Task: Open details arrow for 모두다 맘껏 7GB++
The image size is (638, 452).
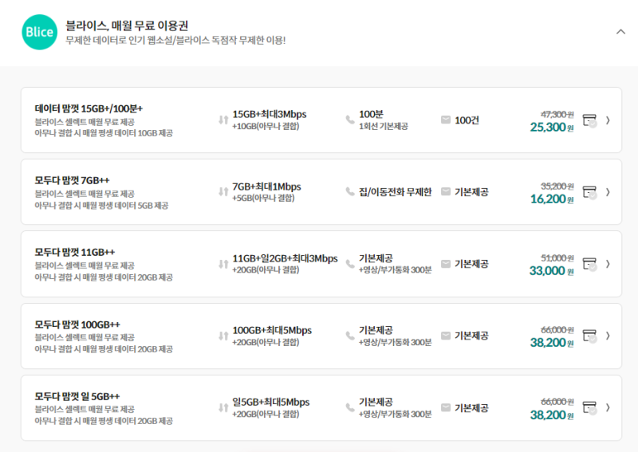Action: tap(608, 192)
